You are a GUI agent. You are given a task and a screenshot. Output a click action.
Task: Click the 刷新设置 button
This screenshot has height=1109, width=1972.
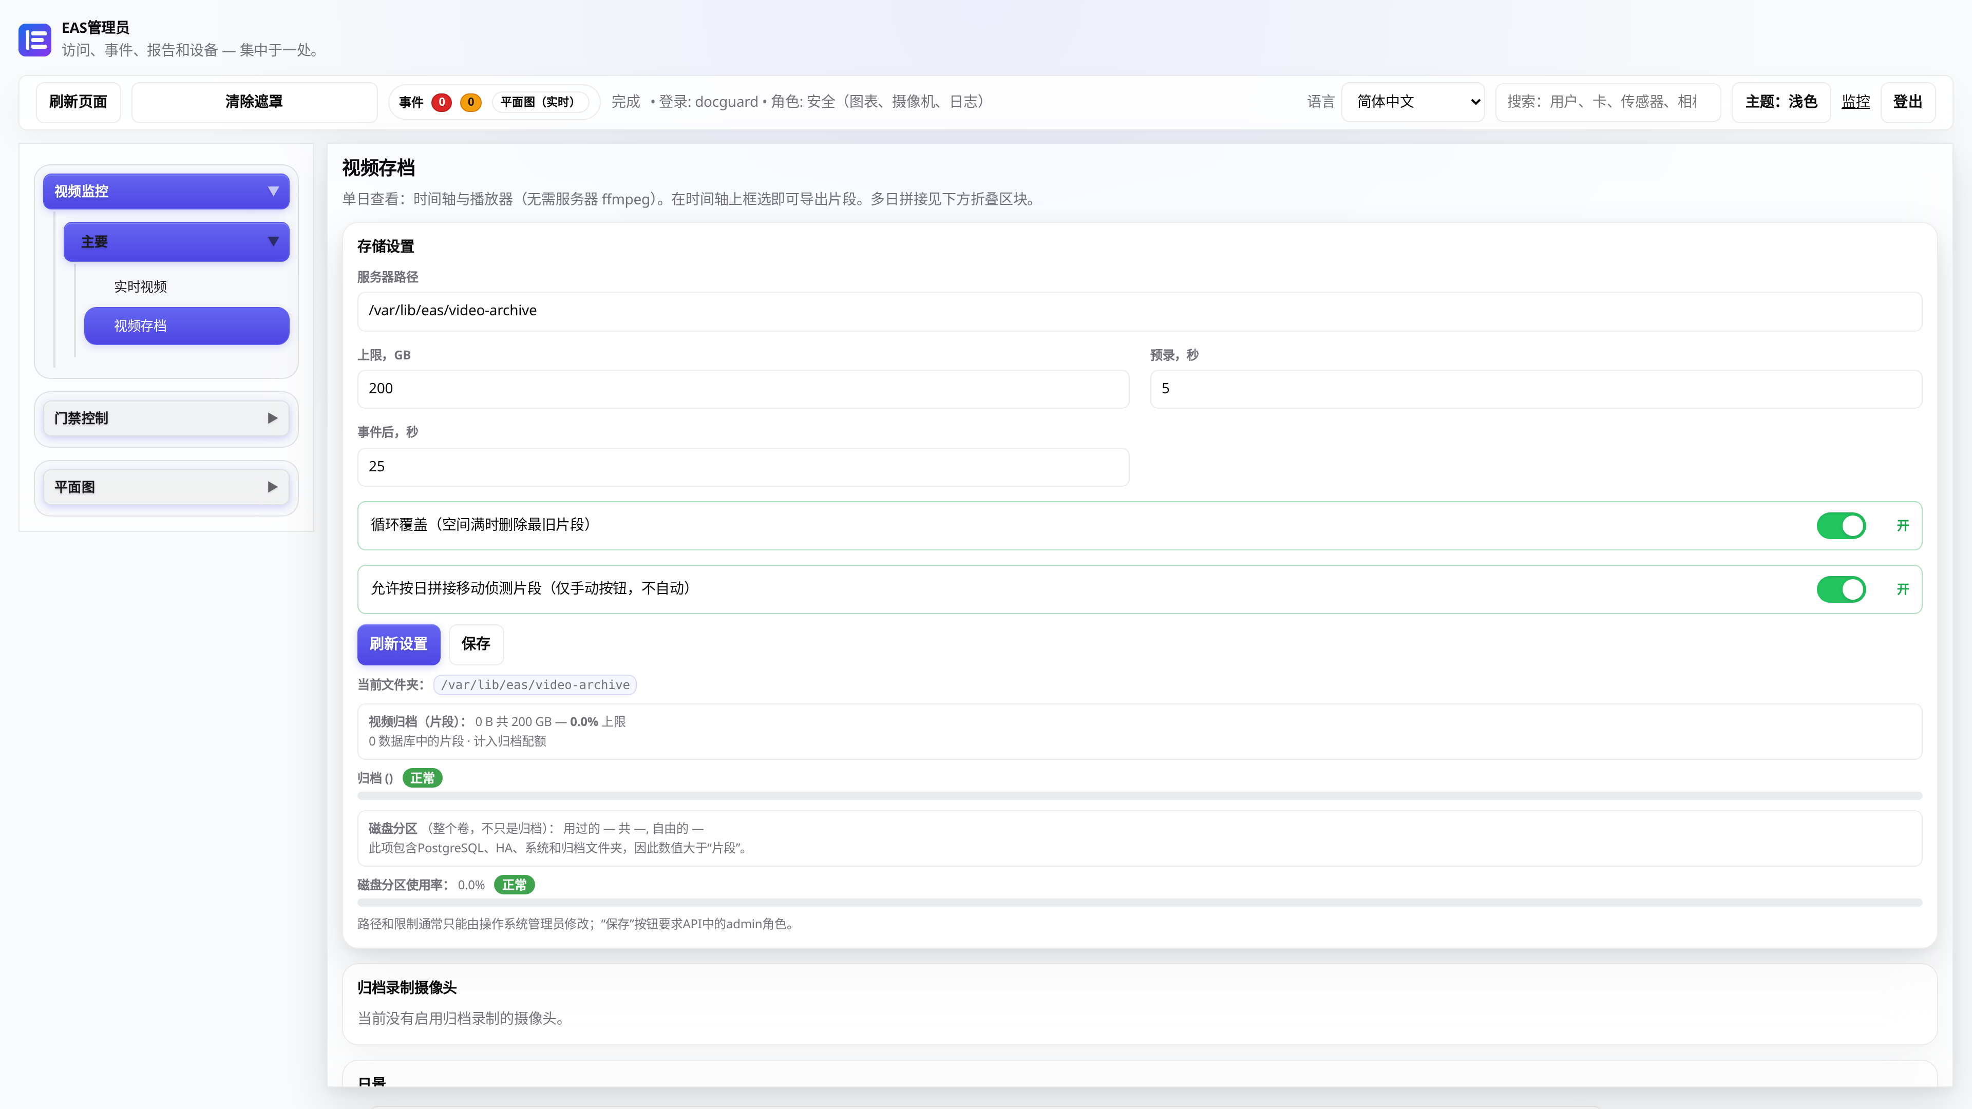point(399,644)
